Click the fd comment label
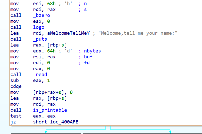The width and height of the screenshot is (202, 134). pyautogui.click(x=87, y=63)
